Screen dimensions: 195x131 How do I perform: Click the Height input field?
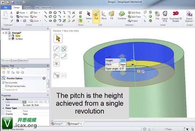click(x=123, y=61)
